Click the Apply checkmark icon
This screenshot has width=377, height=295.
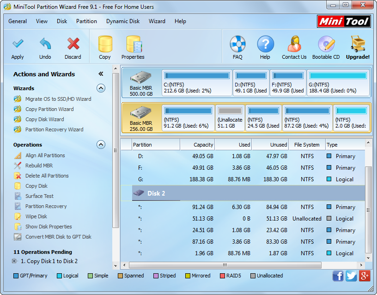[18, 43]
